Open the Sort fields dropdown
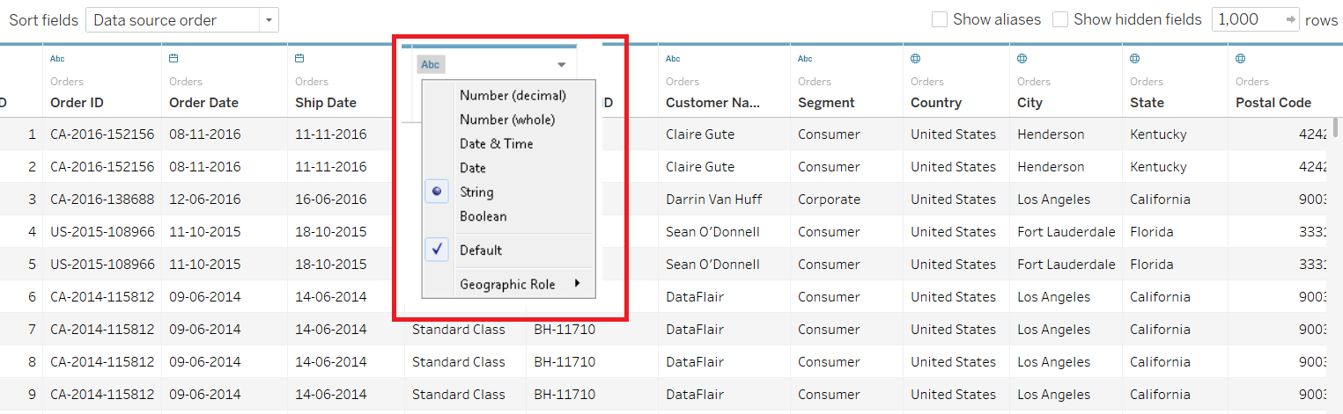 (182, 19)
